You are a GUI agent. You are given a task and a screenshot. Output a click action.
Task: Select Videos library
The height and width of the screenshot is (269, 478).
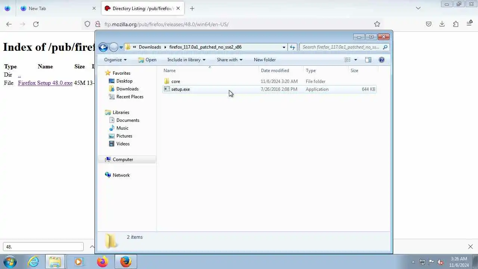pyautogui.click(x=123, y=144)
